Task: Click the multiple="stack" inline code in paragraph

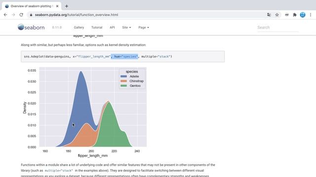Action: pyautogui.click(x=59, y=171)
